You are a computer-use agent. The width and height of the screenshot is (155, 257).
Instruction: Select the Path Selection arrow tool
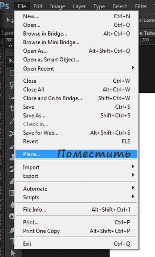[x=13, y=253]
